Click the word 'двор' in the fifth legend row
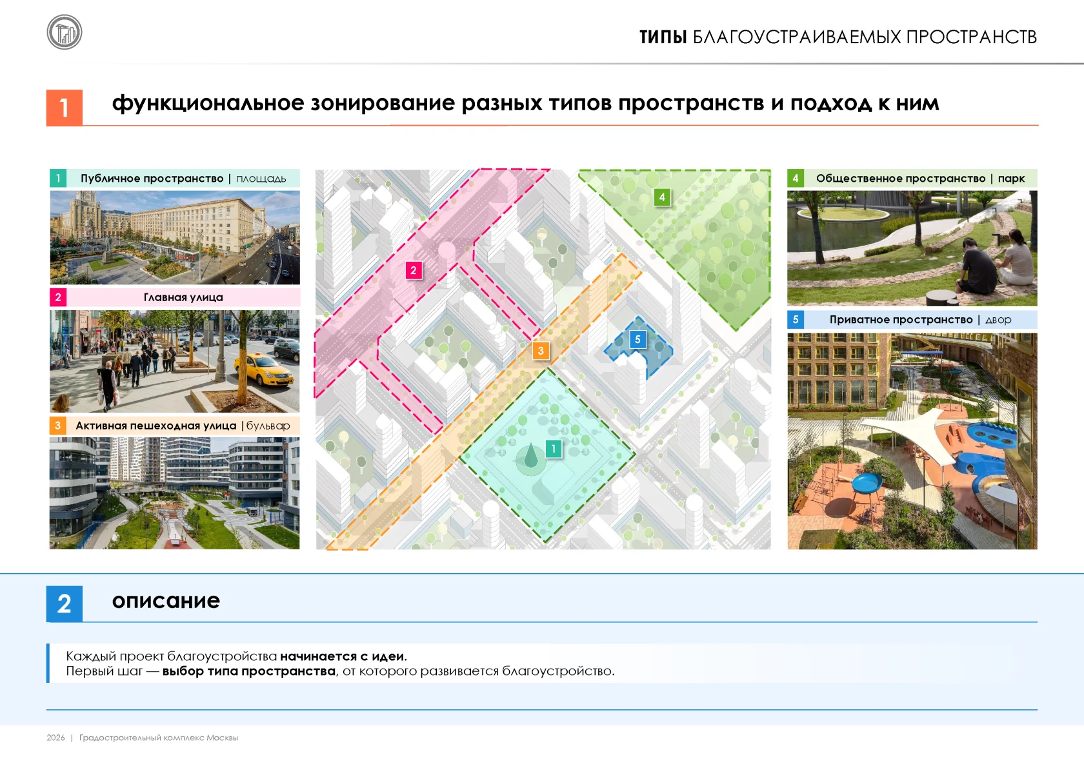Image resolution: width=1084 pixels, height=766 pixels. pyautogui.click(x=998, y=320)
